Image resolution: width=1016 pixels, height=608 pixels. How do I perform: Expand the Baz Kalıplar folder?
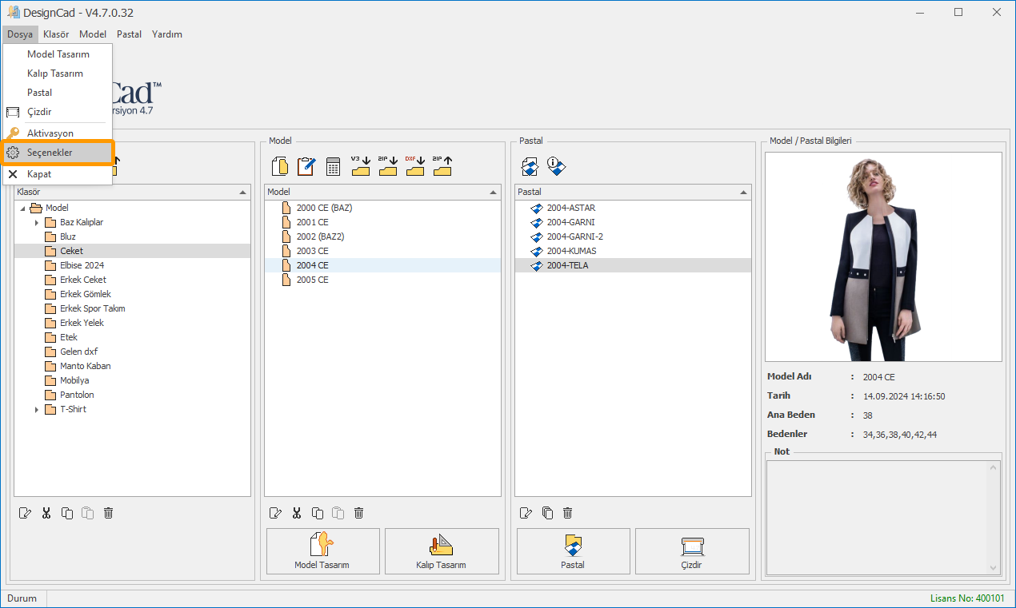37,223
